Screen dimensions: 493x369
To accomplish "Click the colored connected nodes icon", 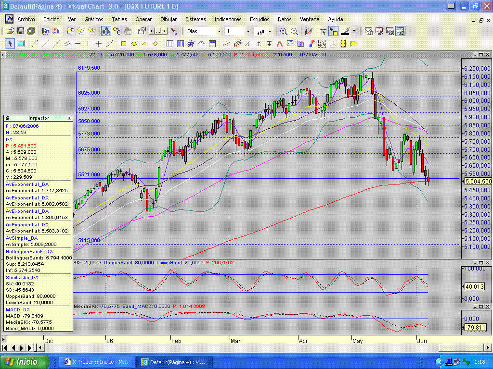I will tap(174, 31).
